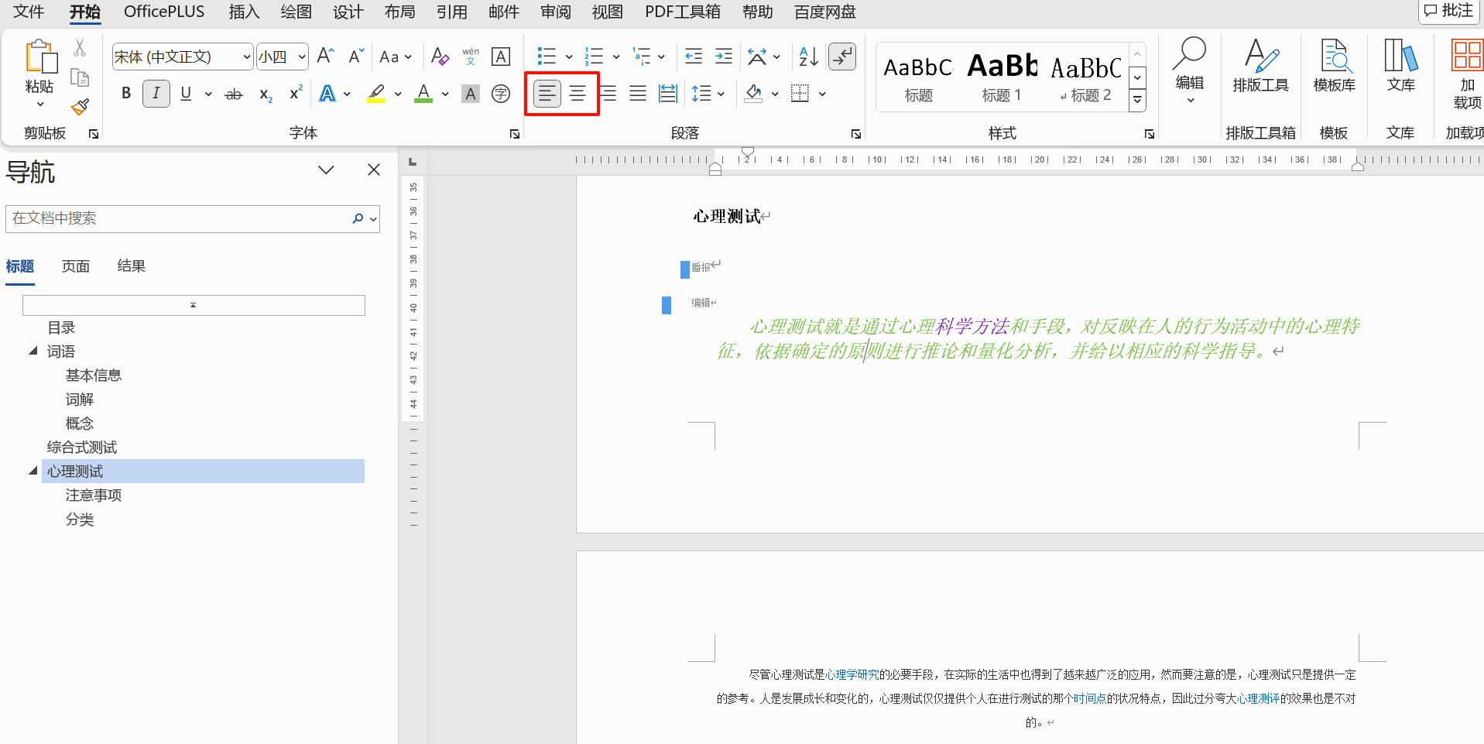The image size is (1484, 744).
Task: Click the 批注 comments button
Action: [x=1448, y=11]
